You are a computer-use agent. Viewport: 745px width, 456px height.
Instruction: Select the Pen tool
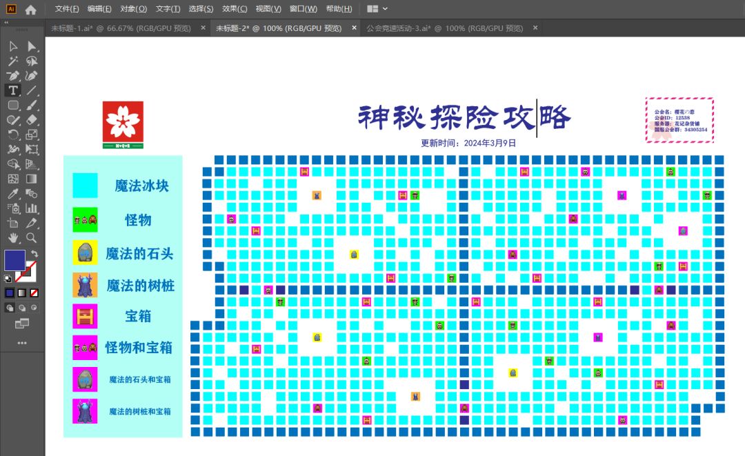(x=13, y=75)
